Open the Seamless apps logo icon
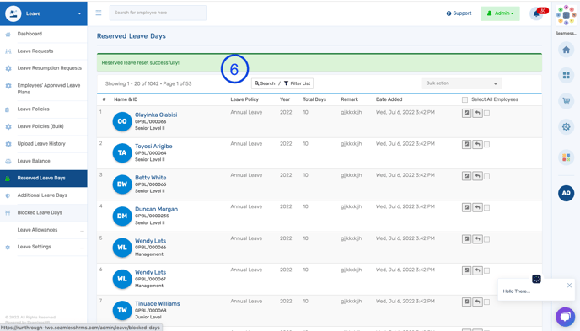This screenshot has height=331, width=580. tap(566, 15)
